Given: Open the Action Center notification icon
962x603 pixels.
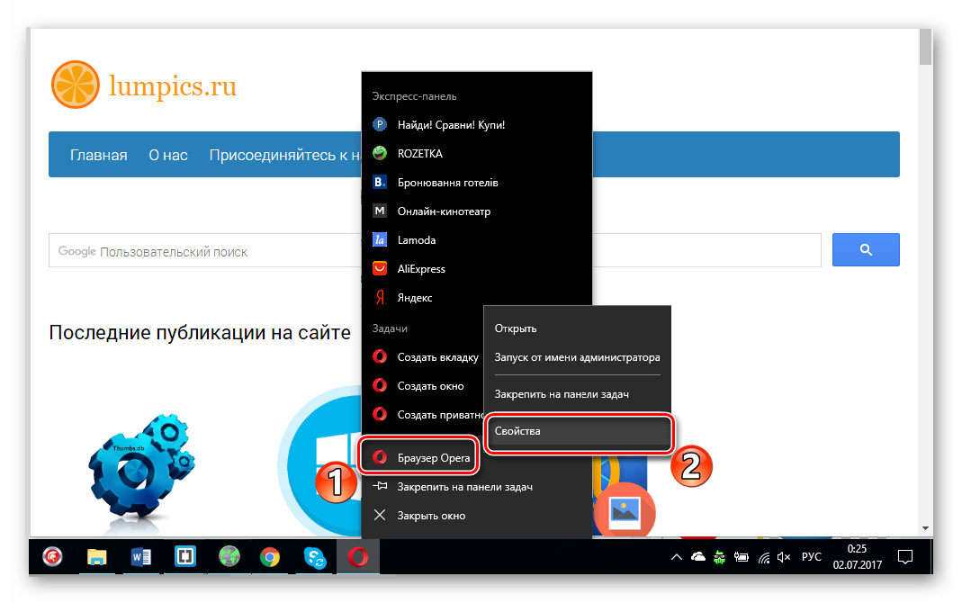Looking at the screenshot, I should point(905,557).
